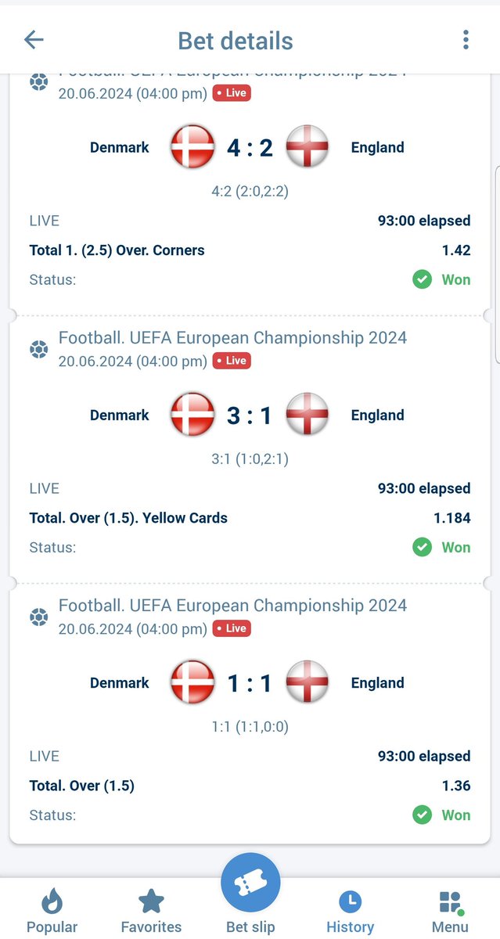Click Won checkmark for Total Over (1.5)
Image resolution: width=500 pixels, height=939 pixels.
(423, 815)
